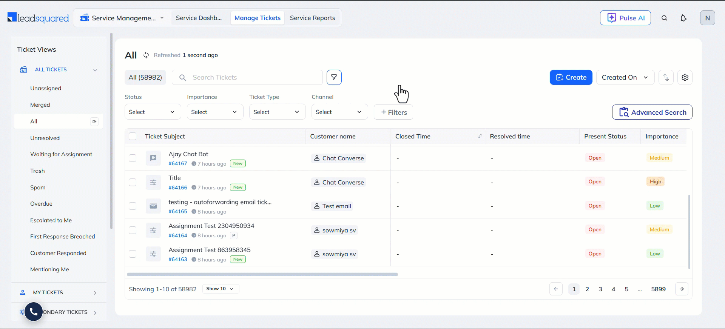Click the Advanced Search button

[652, 112]
